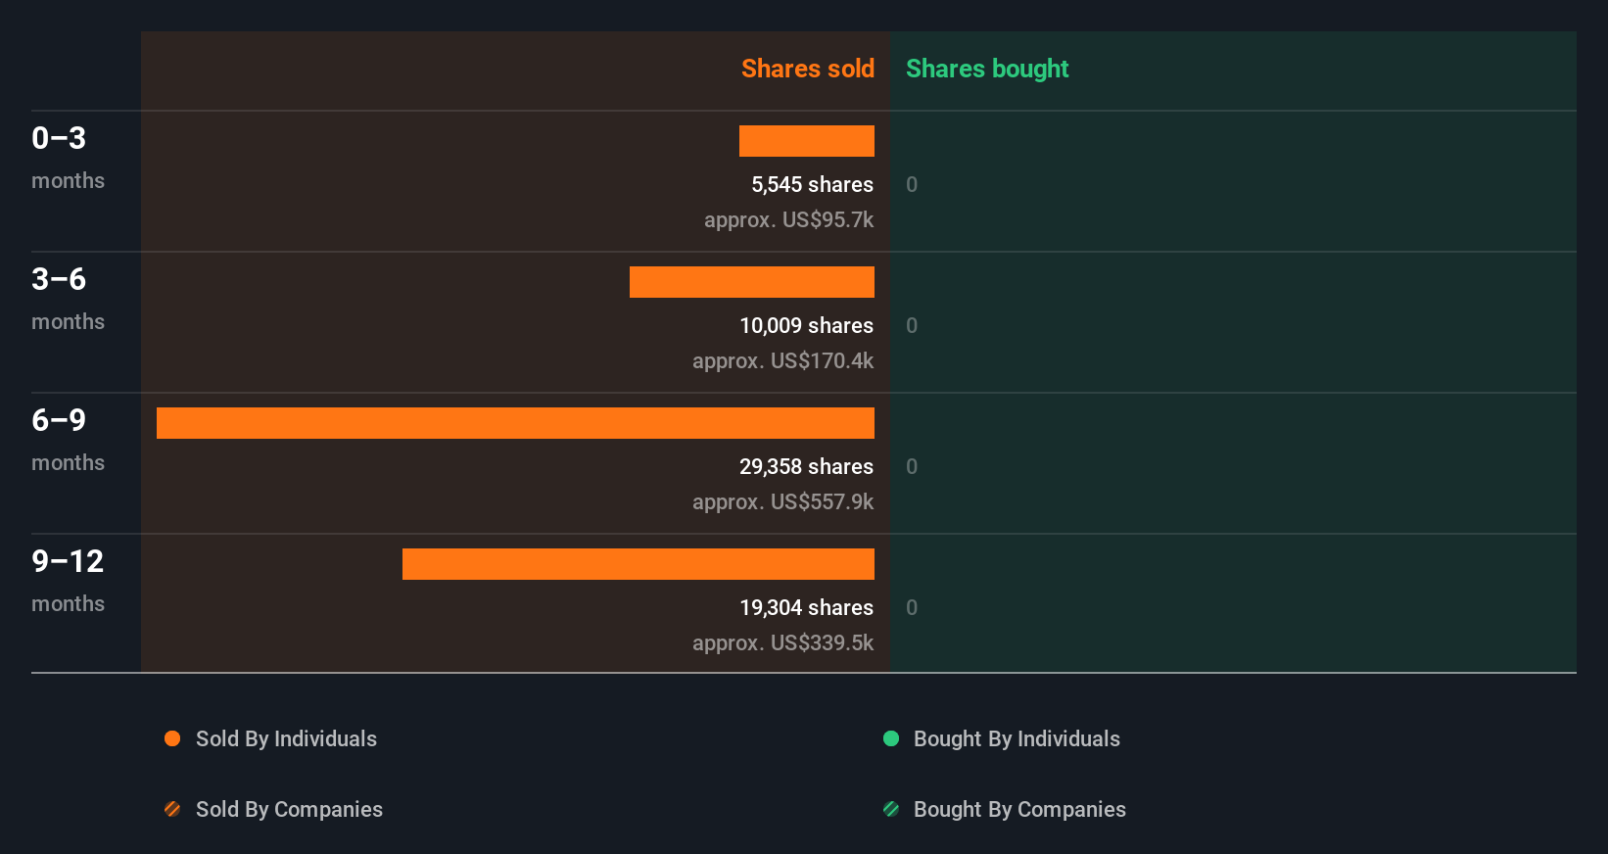The width and height of the screenshot is (1608, 854).
Task: Click the 10,009 shares value
Action: 807,325
